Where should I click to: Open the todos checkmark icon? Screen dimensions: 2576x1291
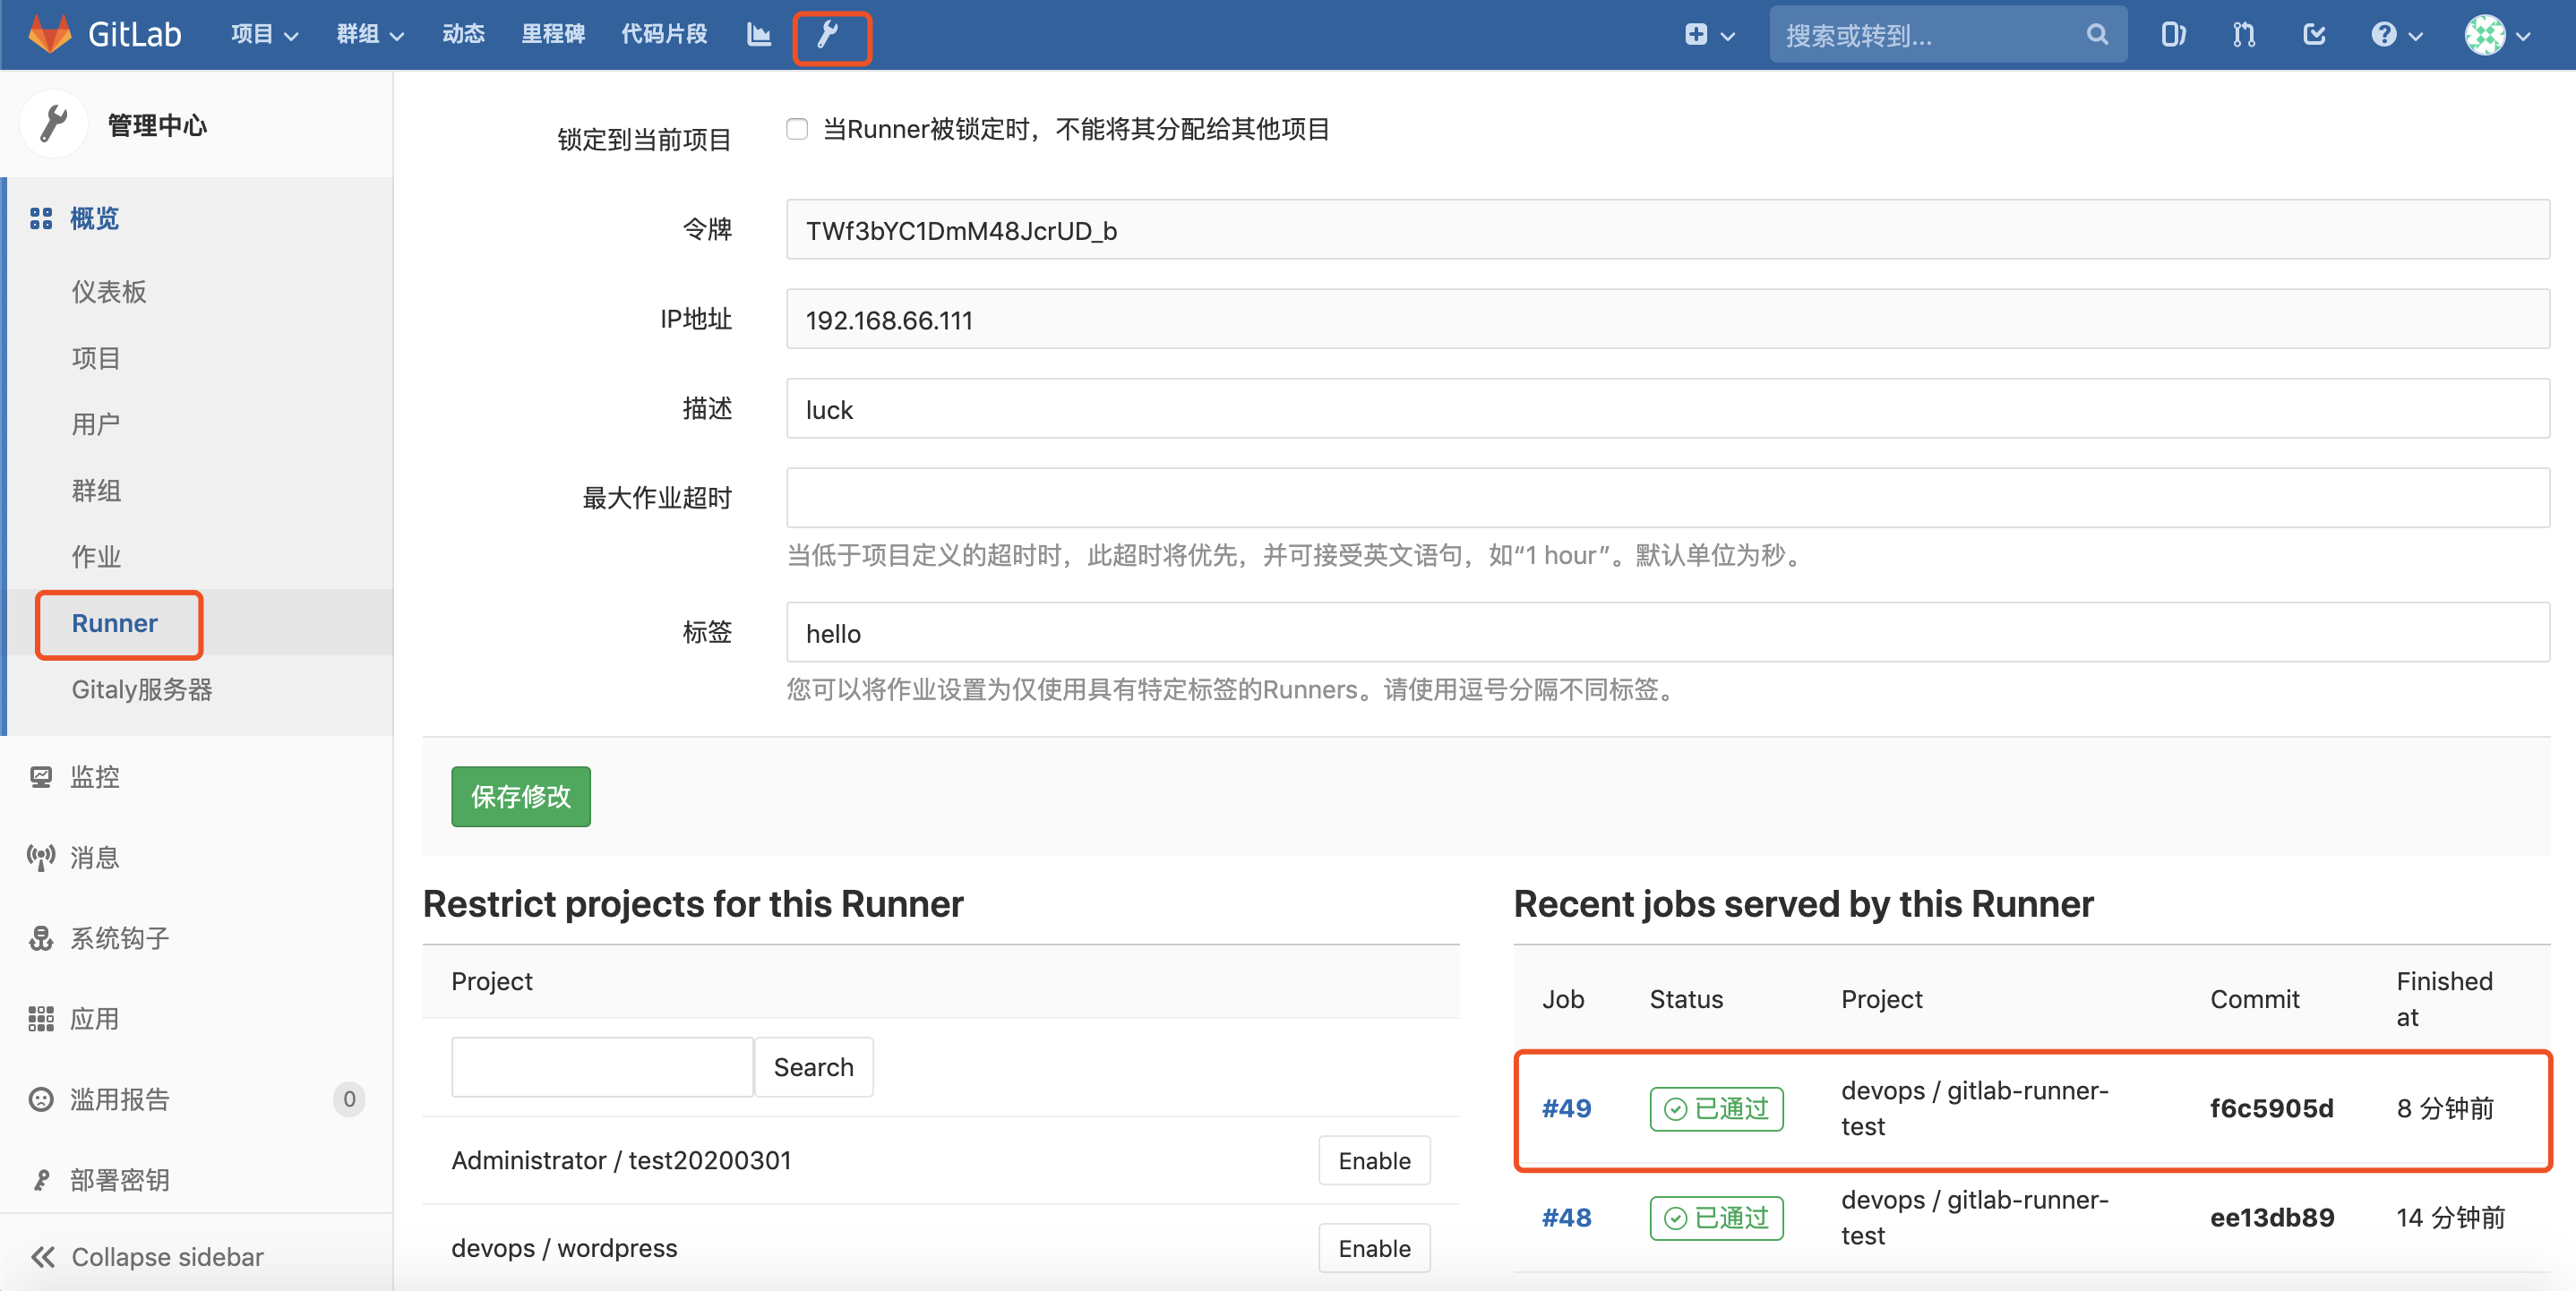pos(2313,33)
